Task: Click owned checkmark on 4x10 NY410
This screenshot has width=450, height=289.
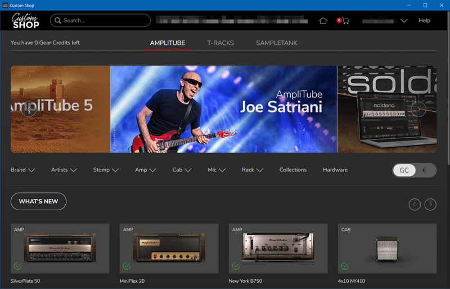Action: pyautogui.click(x=345, y=266)
